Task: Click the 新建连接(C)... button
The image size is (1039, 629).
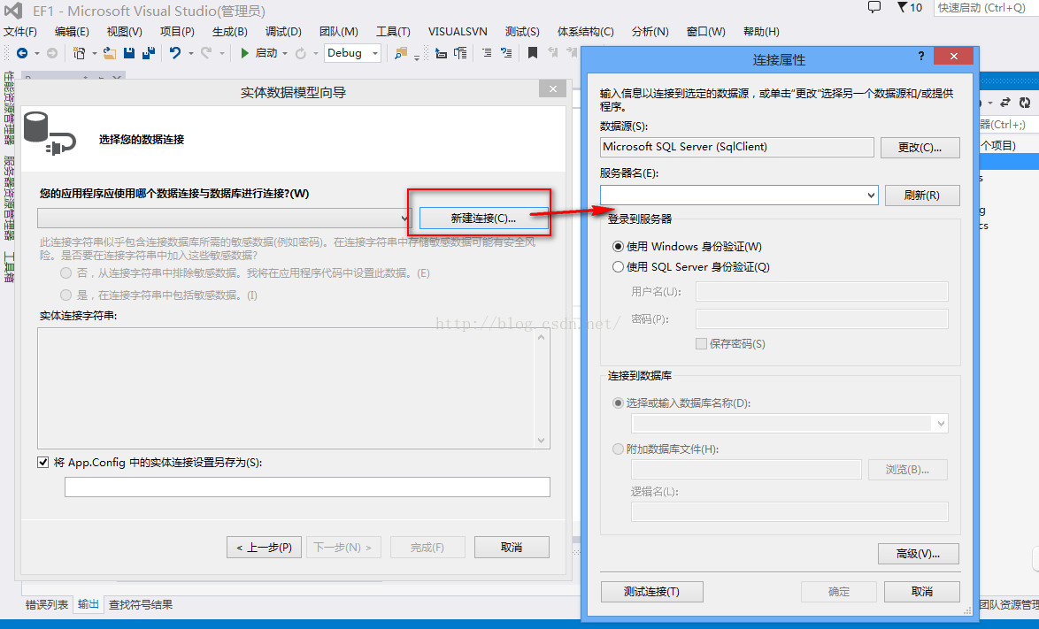Action: [484, 218]
